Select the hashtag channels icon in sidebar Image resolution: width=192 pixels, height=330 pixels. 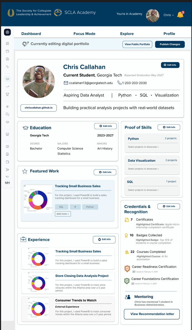(x=7, y=107)
